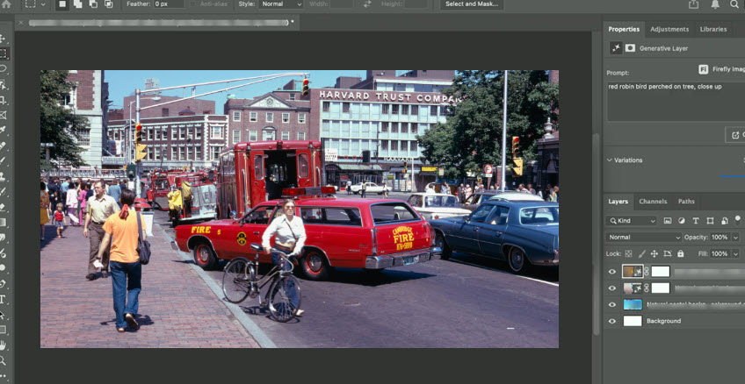Image resolution: width=745 pixels, height=384 pixels.
Task: Choose Subtract from Selection mode
Action: pyautogui.click(x=93, y=4)
